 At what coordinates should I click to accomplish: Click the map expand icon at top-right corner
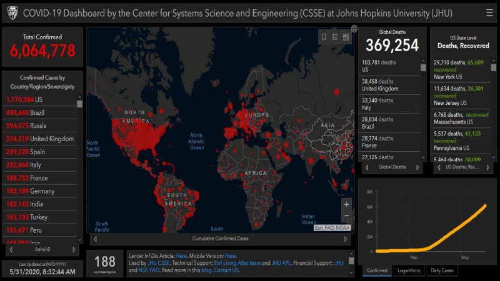(354, 29)
